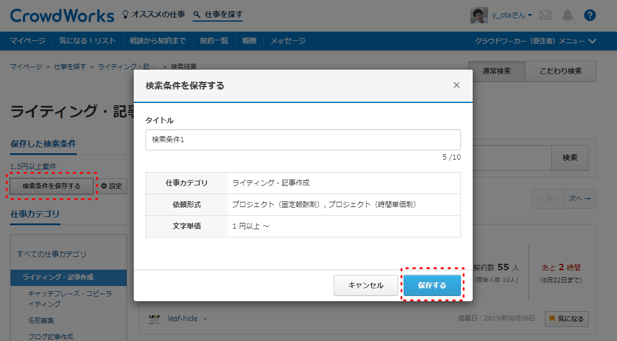Expand the leaf-hide client chevron
Viewport: 617px width, 341px height.
(205, 319)
